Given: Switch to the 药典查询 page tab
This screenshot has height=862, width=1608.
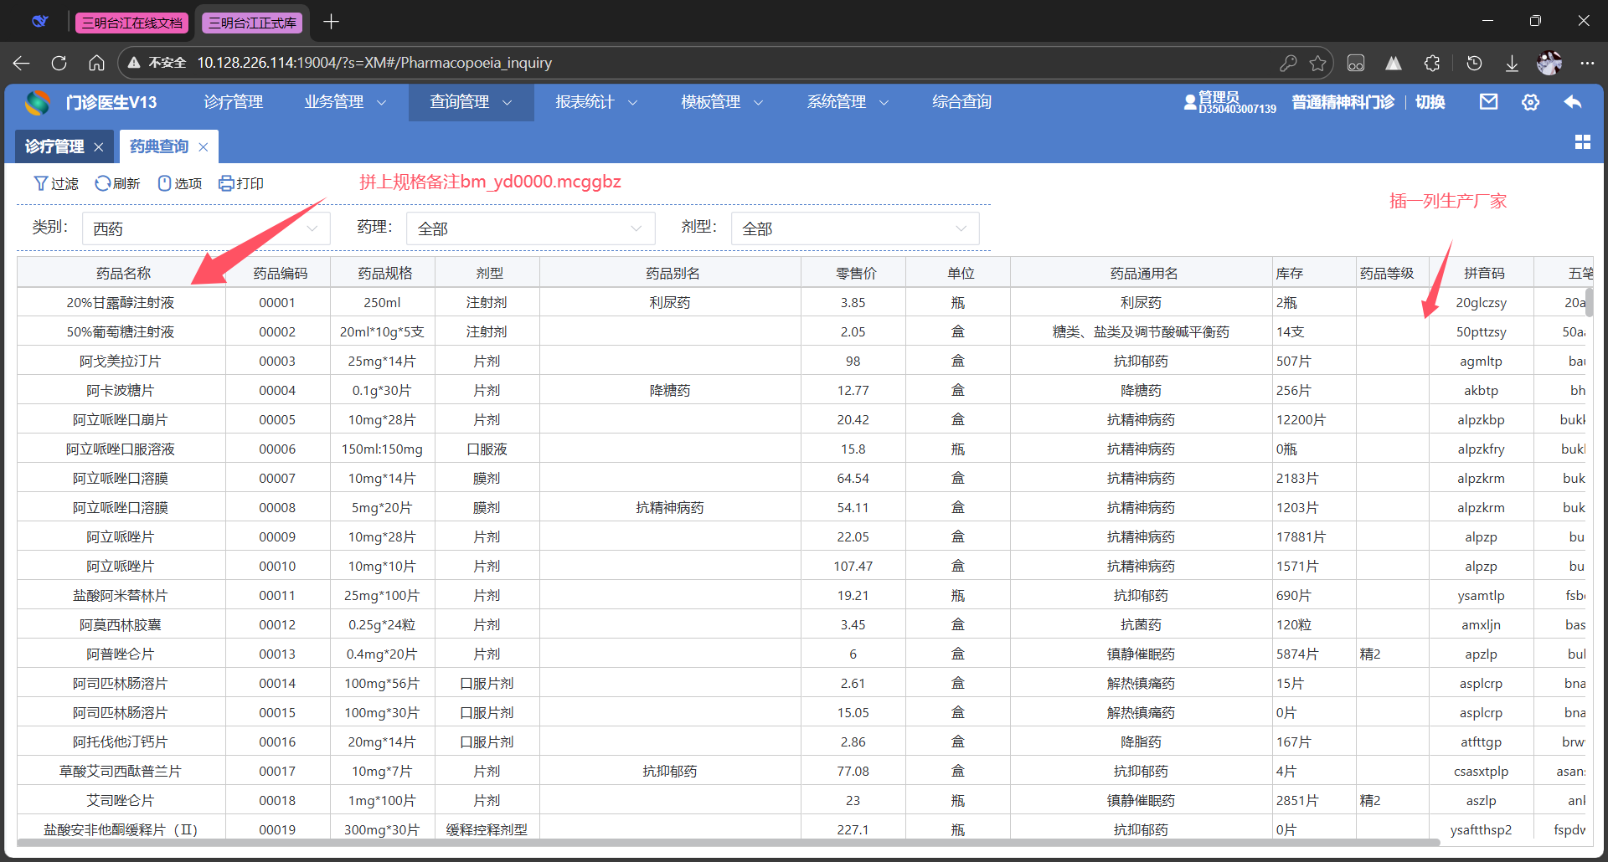Looking at the screenshot, I should point(159,146).
